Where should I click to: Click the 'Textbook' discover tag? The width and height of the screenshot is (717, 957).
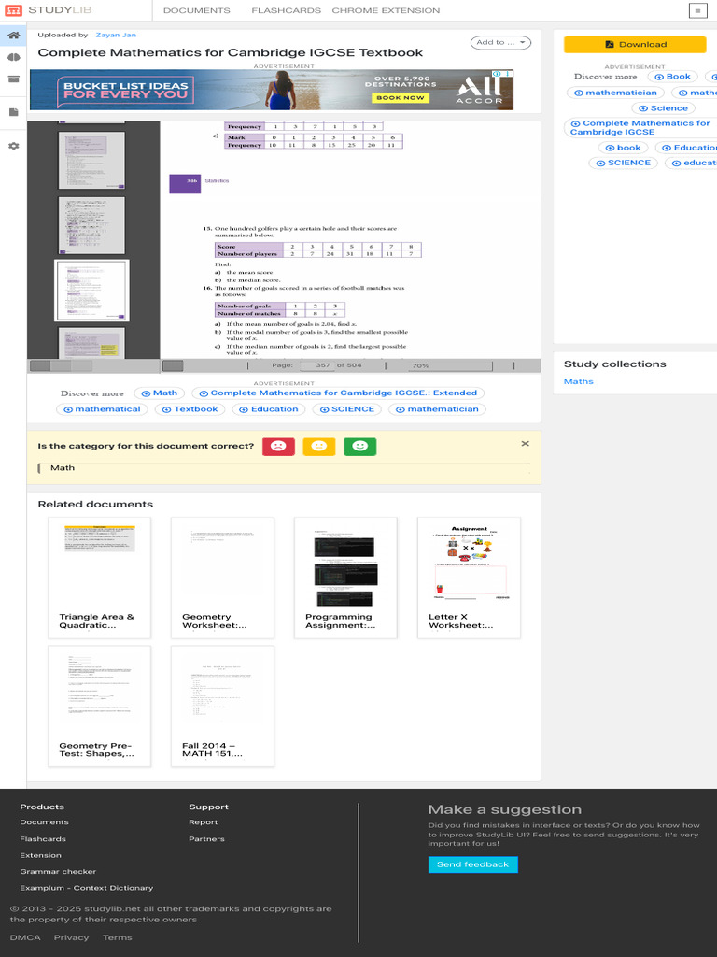click(190, 409)
